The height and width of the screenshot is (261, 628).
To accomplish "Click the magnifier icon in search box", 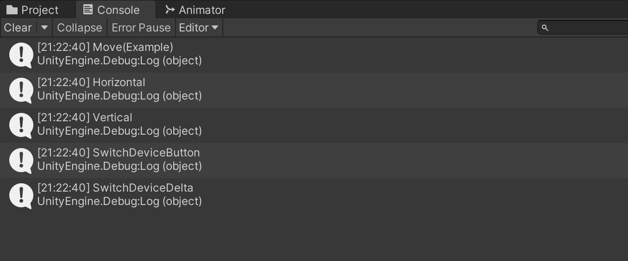I will (x=545, y=28).
